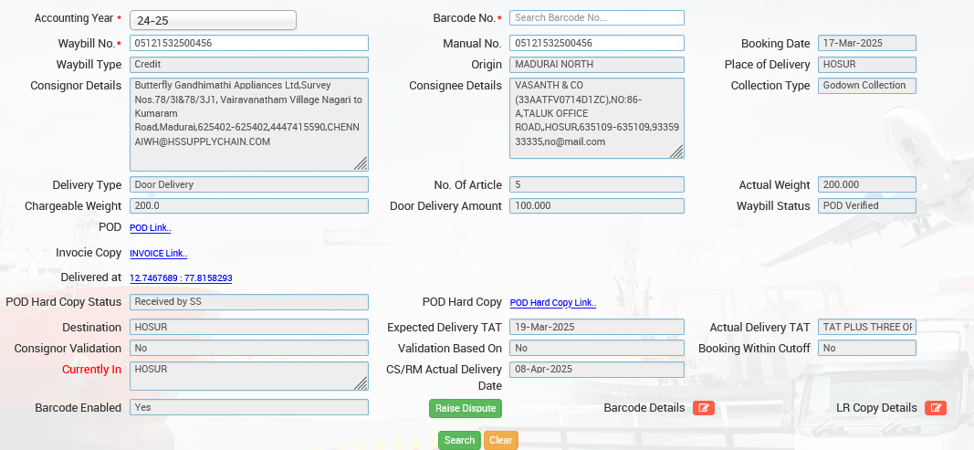
Task: Click the Barcode Details edit icon
Action: [703, 408]
